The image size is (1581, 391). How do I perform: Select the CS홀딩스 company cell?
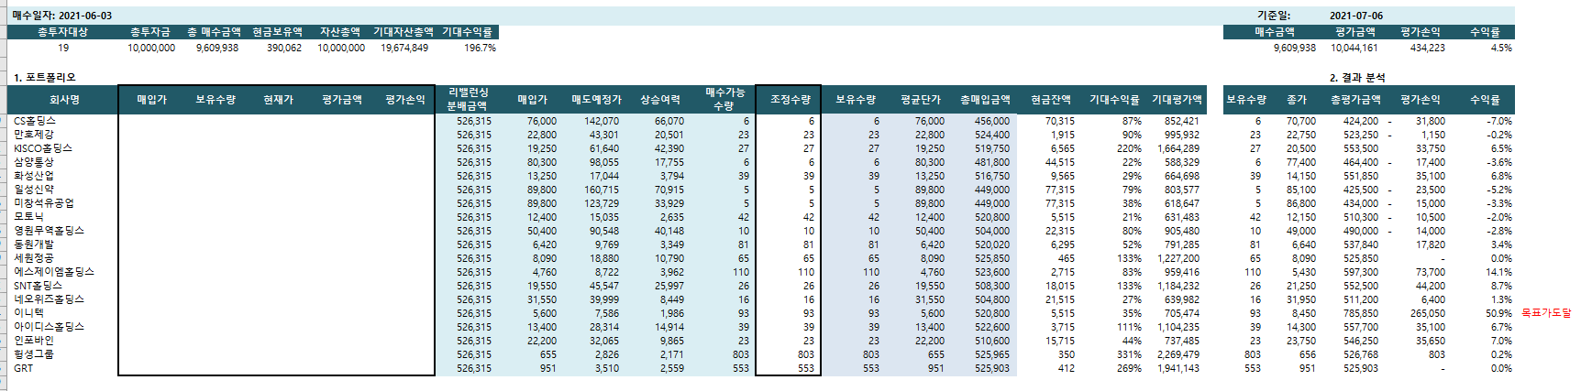pos(35,121)
